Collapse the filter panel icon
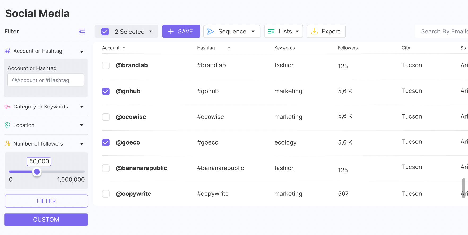The height and width of the screenshot is (235, 468). click(x=82, y=32)
